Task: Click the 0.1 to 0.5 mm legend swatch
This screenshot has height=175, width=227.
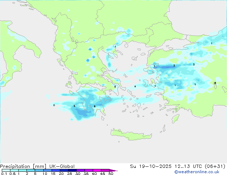Action: [6, 170]
